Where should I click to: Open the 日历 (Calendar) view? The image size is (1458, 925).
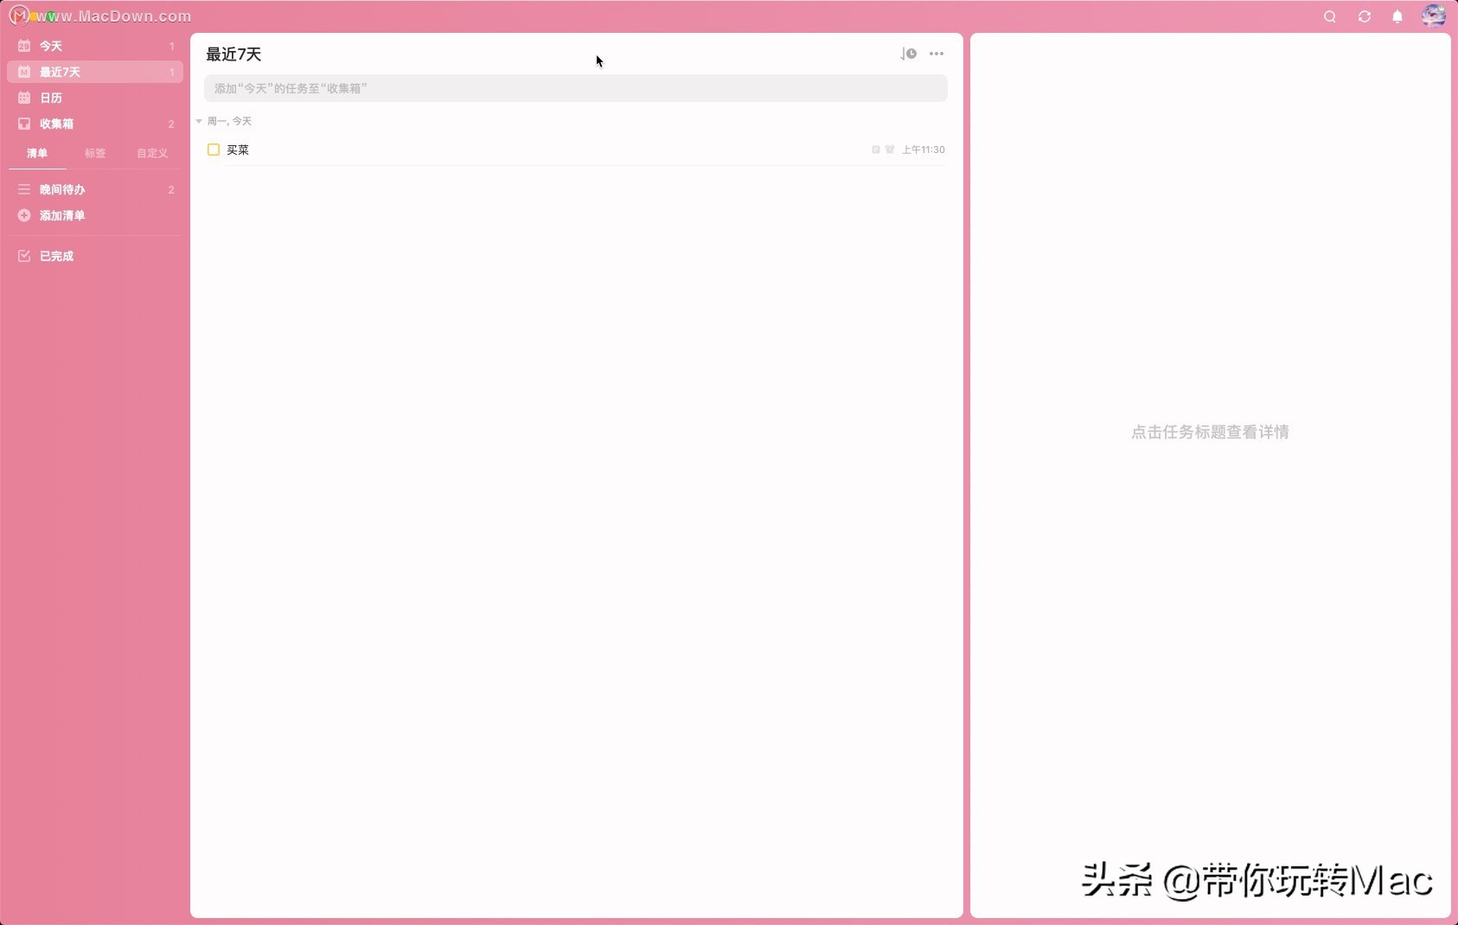pos(50,98)
